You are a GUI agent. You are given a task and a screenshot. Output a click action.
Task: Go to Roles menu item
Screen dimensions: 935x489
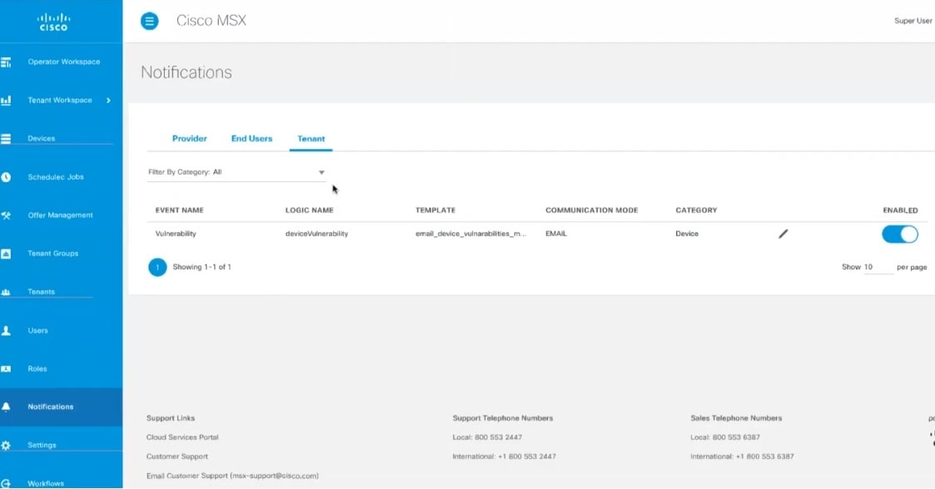click(37, 368)
